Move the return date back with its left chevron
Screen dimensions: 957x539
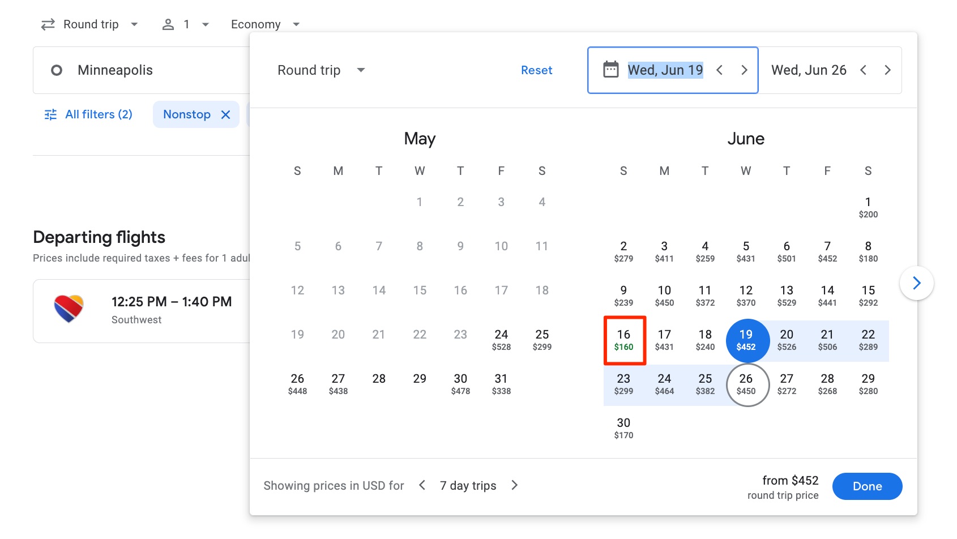863,70
